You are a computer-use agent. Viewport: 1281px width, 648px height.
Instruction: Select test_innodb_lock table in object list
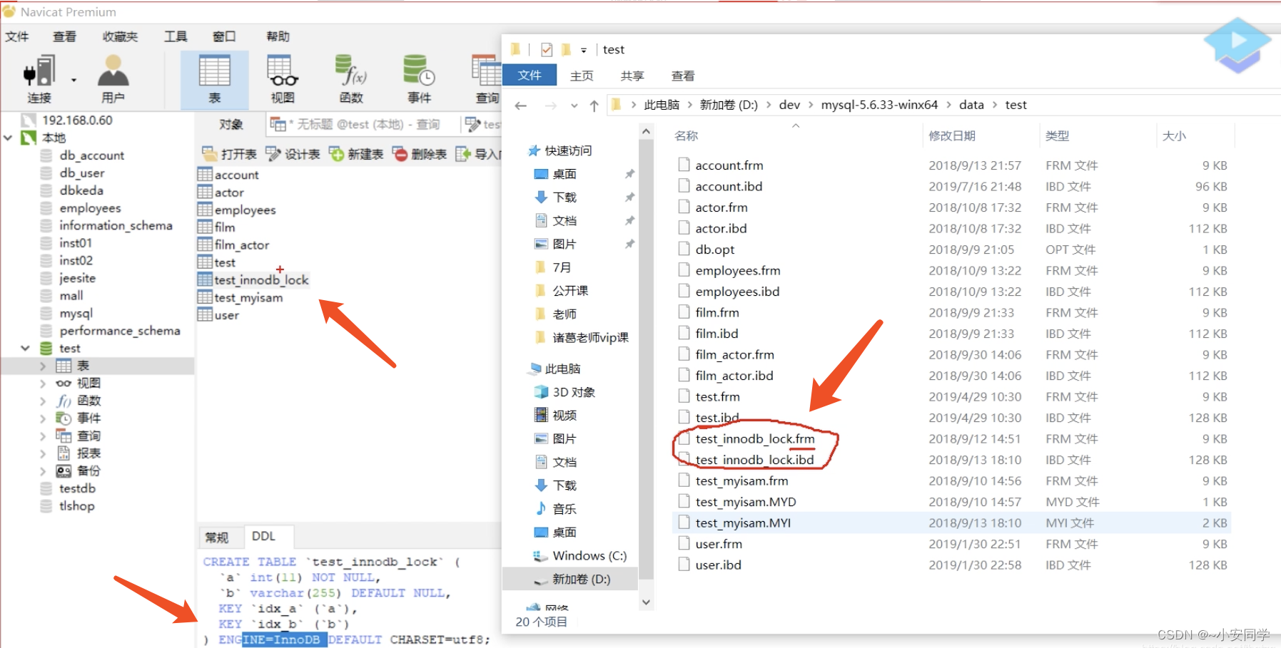pyautogui.click(x=261, y=280)
